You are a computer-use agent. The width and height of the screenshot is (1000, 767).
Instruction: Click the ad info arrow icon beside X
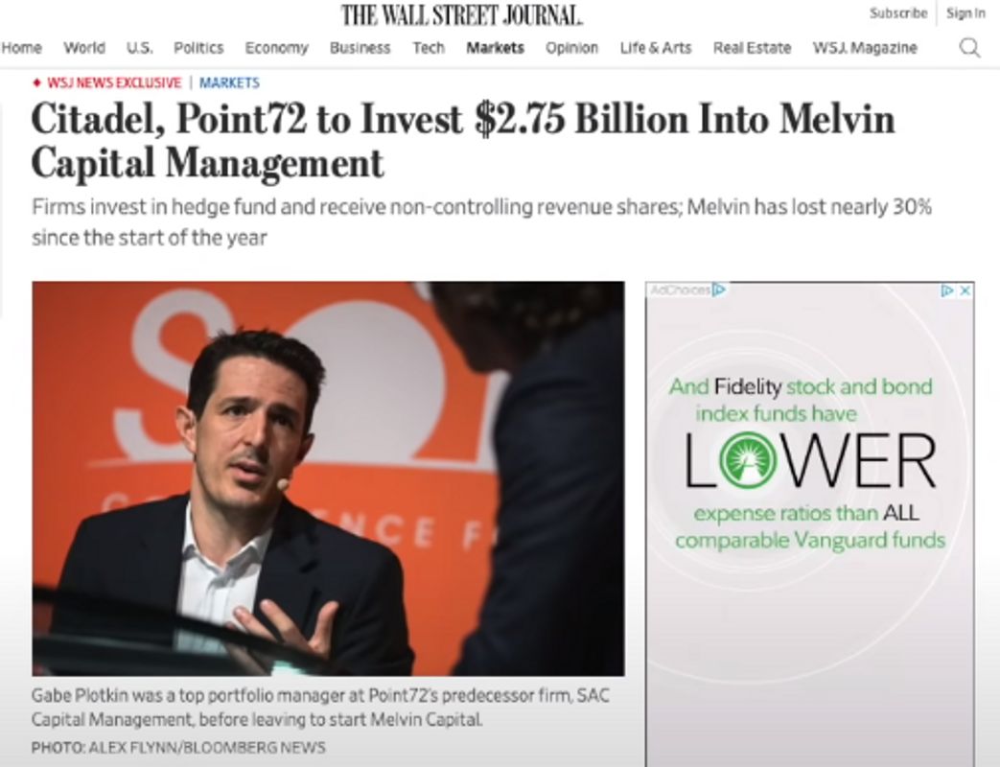tap(948, 291)
